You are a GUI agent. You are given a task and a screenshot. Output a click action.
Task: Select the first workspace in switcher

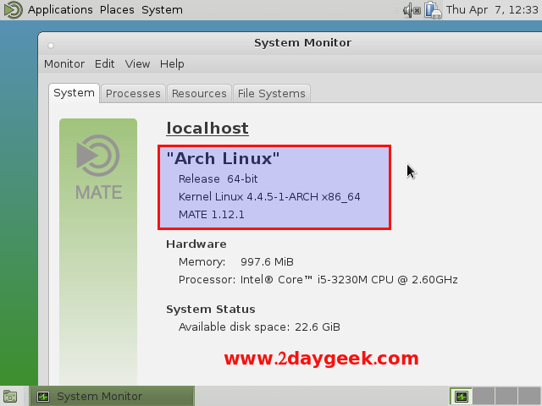pyautogui.click(x=461, y=397)
